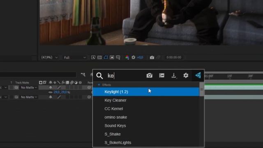Toggle constrain proportions link next to Scale
The height and width of the screenshot is (148, 263).
click(x=50, y=92)
